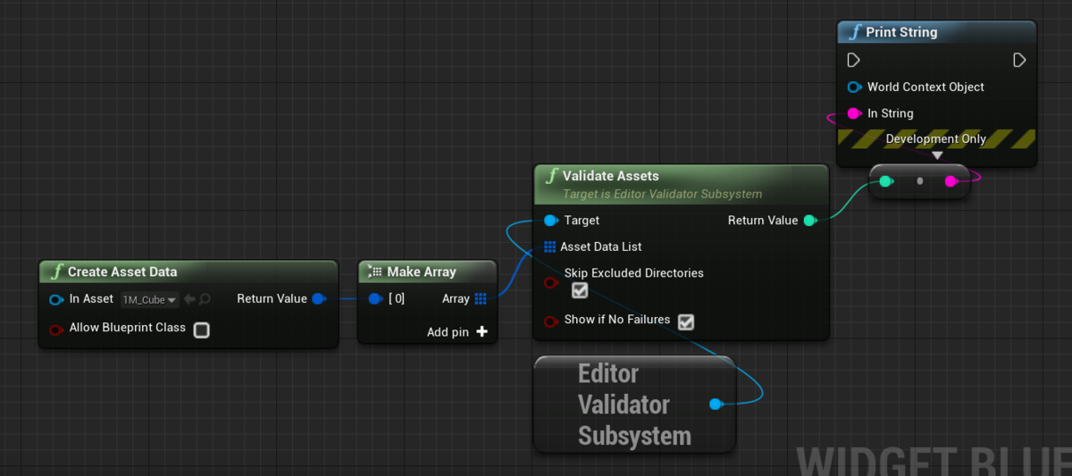
Task: Click the In Asset input pin
Action: pos(56,299)
